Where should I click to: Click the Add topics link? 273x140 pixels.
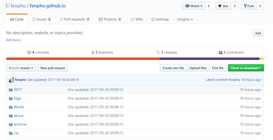point(13,40)
